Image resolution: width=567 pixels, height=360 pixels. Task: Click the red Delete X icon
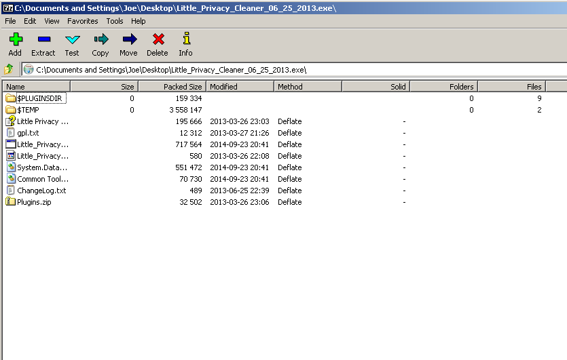click(x=158, y=39)
